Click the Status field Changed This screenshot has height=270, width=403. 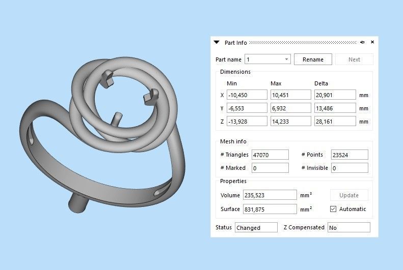click(256, 227)
